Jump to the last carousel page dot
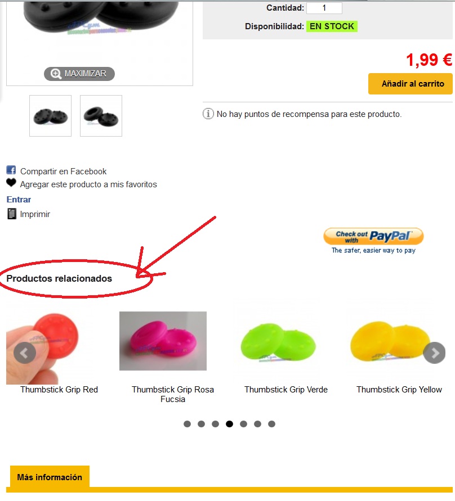This screenshot has width=455, height=501. click(x=271, y=424)
